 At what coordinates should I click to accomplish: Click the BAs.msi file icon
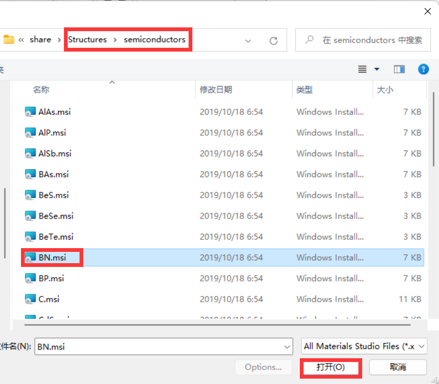(x=30, y=175)
